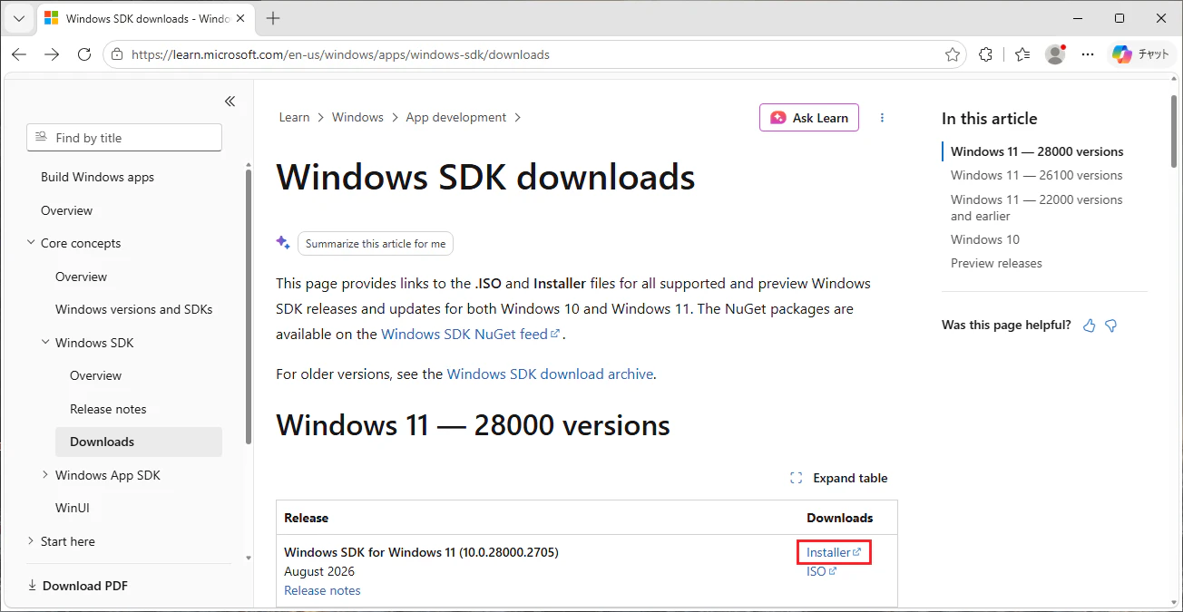Give thumbs up for page helpfulness
Viewport: 1183px width, 612px height.
coord(1090,325)
